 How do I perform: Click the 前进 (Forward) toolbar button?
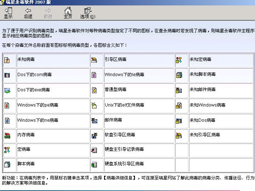pos(48,13)
